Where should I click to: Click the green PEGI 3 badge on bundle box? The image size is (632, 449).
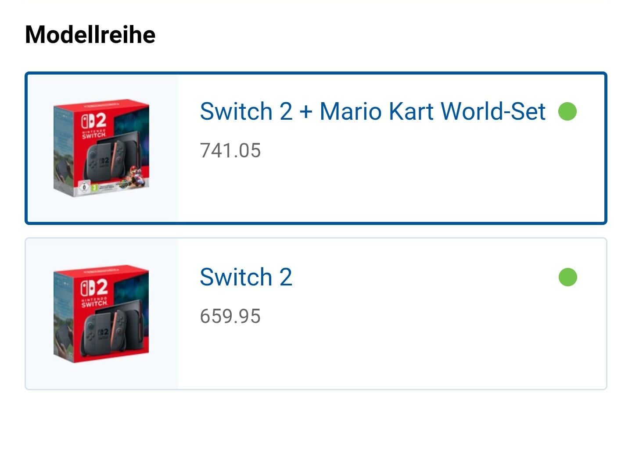coord(94,187)
